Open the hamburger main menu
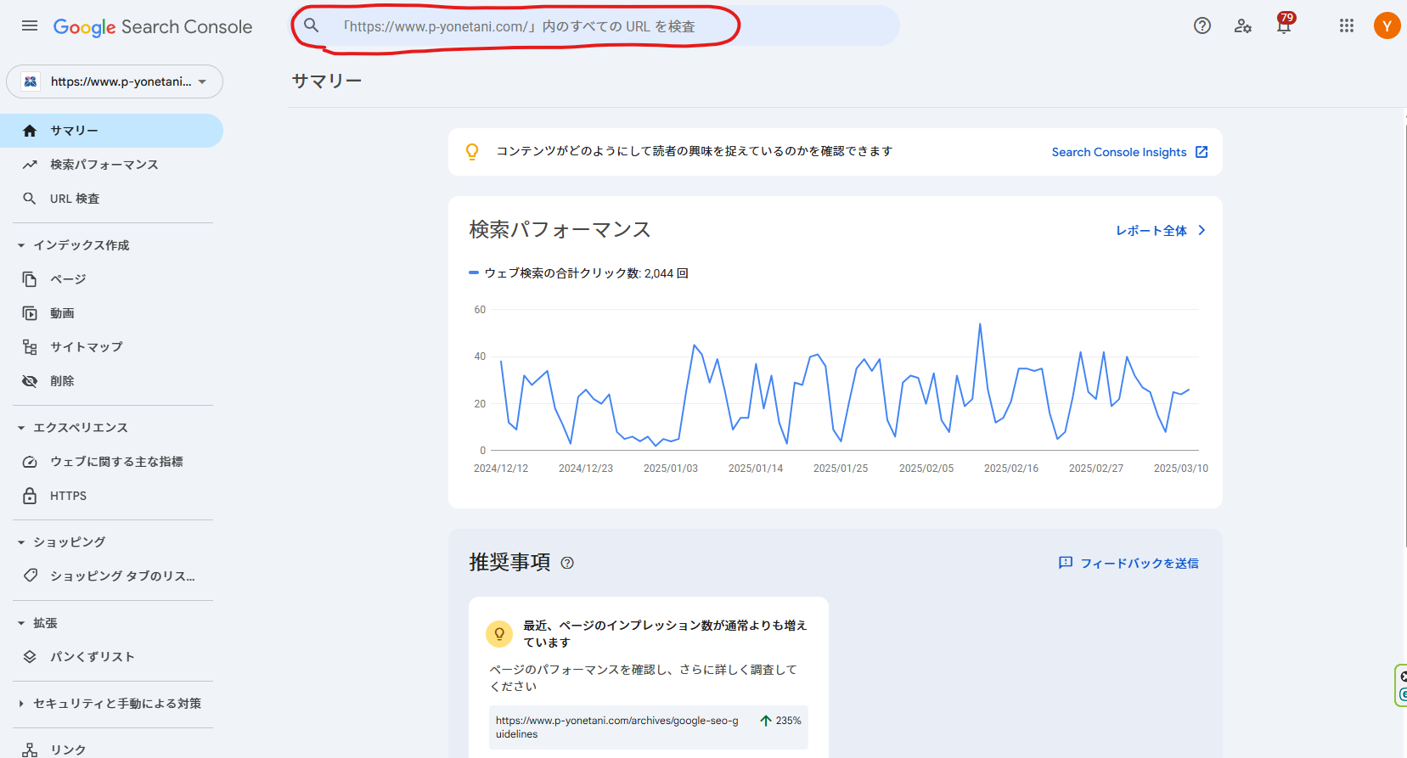 pos(30,25)
